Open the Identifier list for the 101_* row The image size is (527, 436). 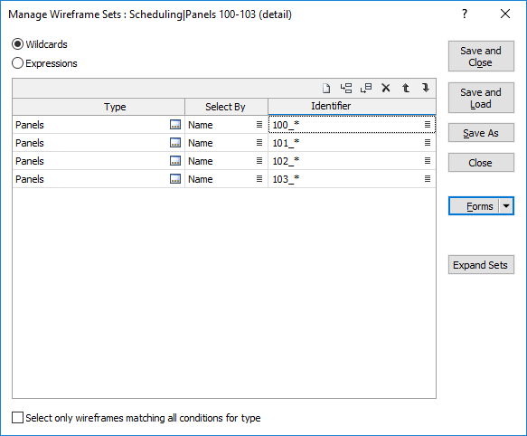tap(428, 143)
